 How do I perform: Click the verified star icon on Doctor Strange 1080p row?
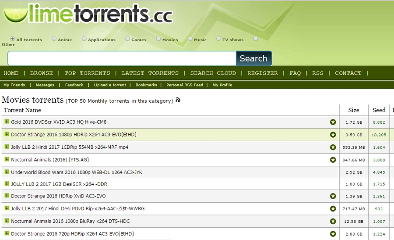(x=333, y=135)
